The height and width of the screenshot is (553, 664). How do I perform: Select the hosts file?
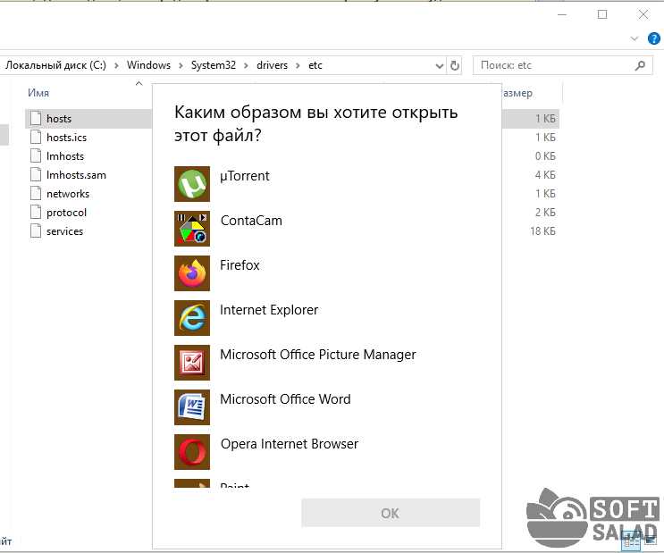(x=59, y=119)
